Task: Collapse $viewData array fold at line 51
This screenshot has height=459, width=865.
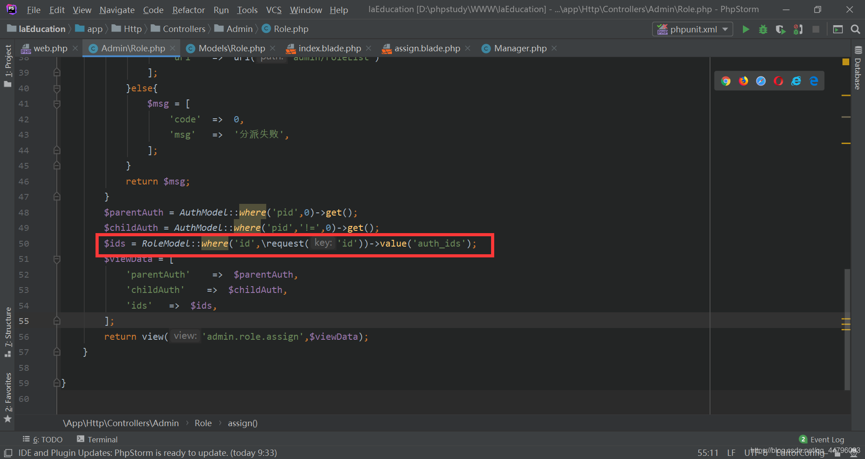Action: tap(57, 259)
